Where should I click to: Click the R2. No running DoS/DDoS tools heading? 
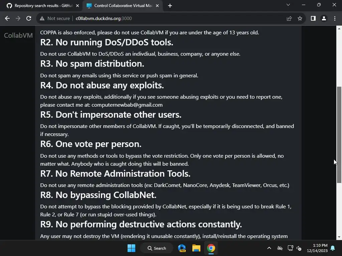pyautogui.click(x=107, y=42)
